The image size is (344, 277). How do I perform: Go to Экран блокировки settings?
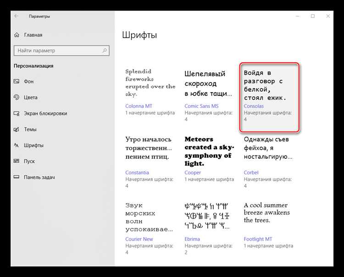tap(45, 113)
